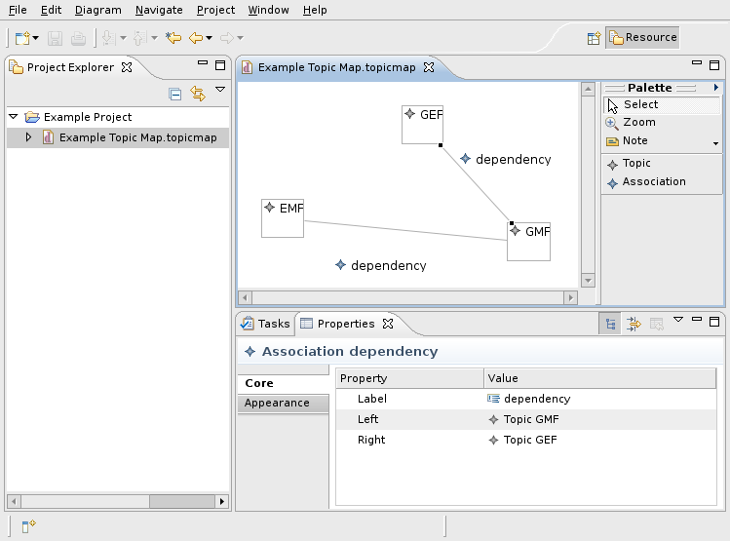Choose the Topic tool in Palette
This screenshot has height=541, width=730.
[662, 164]
